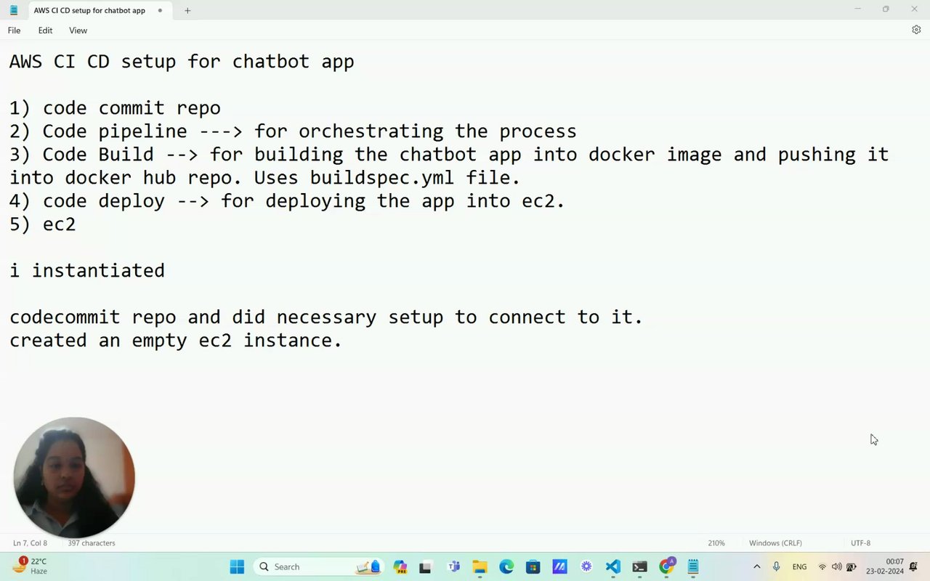
Task: Click the UTF-8 encoding indicator
Action: (860, 543)
